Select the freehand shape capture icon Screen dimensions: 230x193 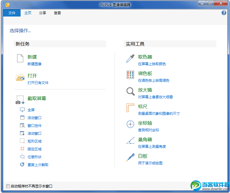[x=22, y=157]
